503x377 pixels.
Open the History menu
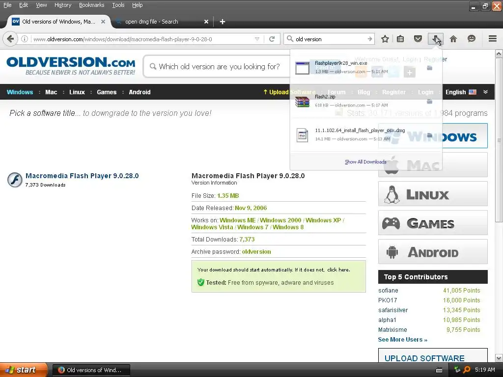click(62, 5)
